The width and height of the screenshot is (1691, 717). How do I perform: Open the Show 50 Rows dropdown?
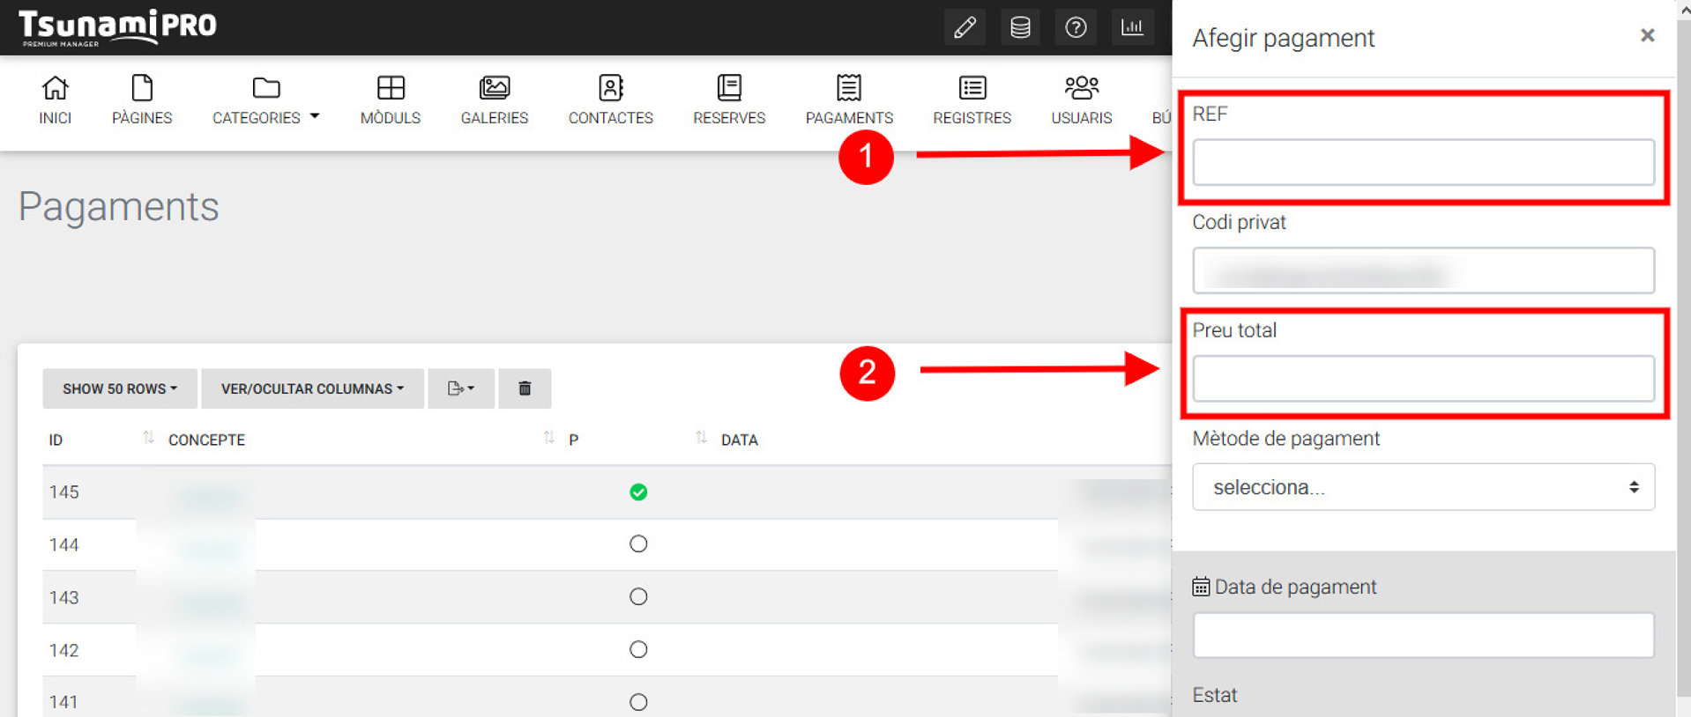[x=120, y=388]
